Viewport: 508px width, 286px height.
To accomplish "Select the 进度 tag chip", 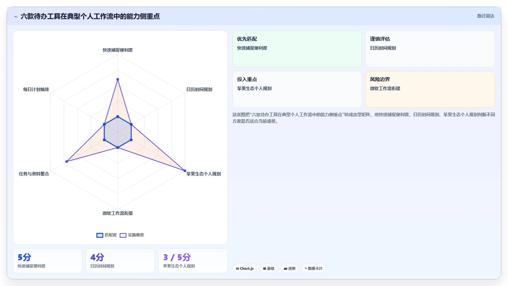I will 289,268.
